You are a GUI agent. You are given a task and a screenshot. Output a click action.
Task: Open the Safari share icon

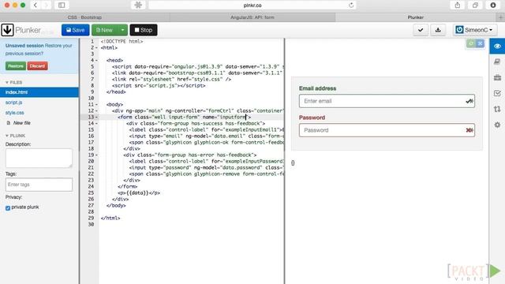click(458, 6)
